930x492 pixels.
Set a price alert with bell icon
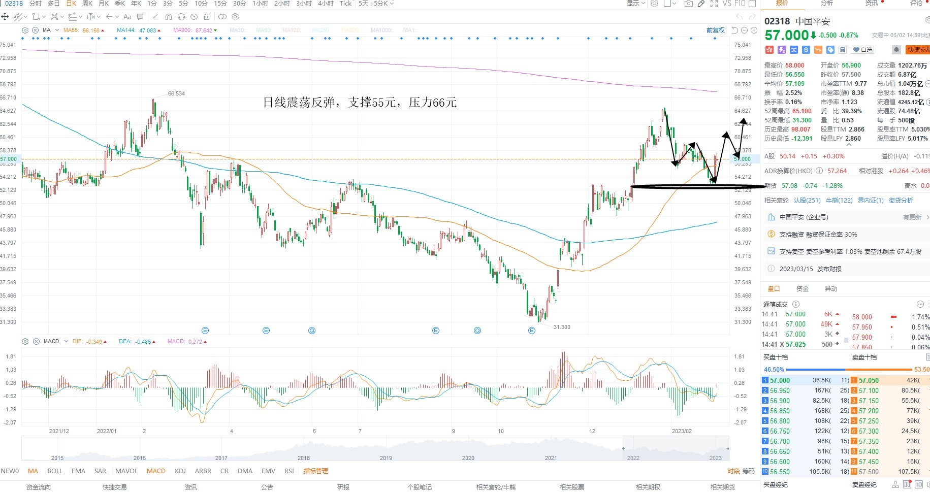pyautogui.click(x=896, y=50)
